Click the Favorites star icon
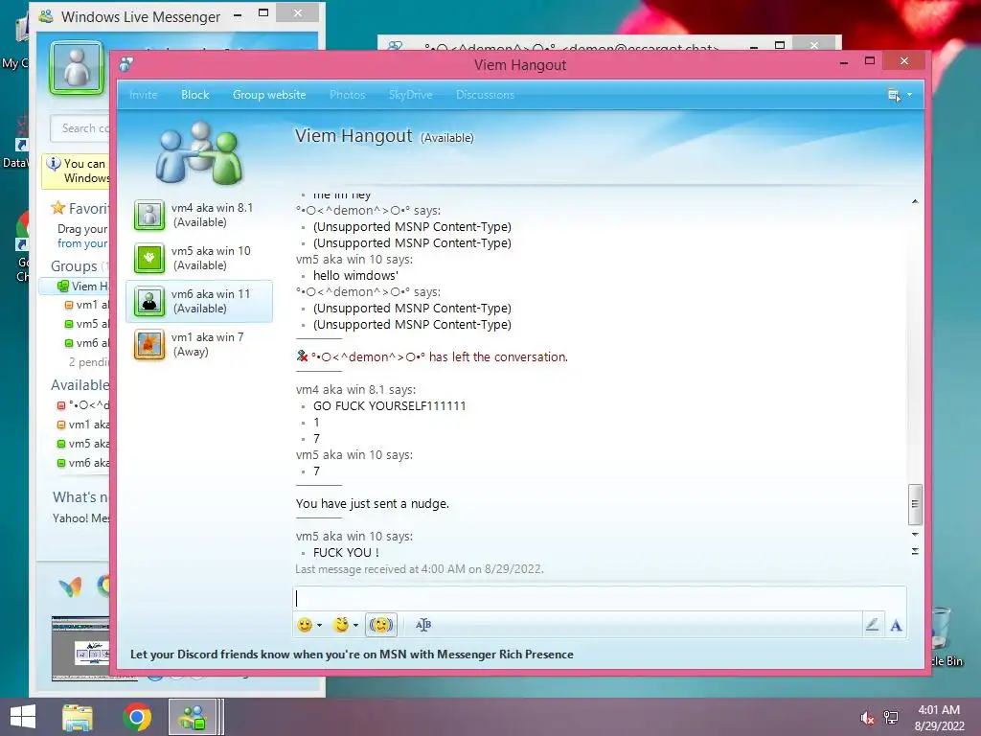981x736 pixels. 58,207
